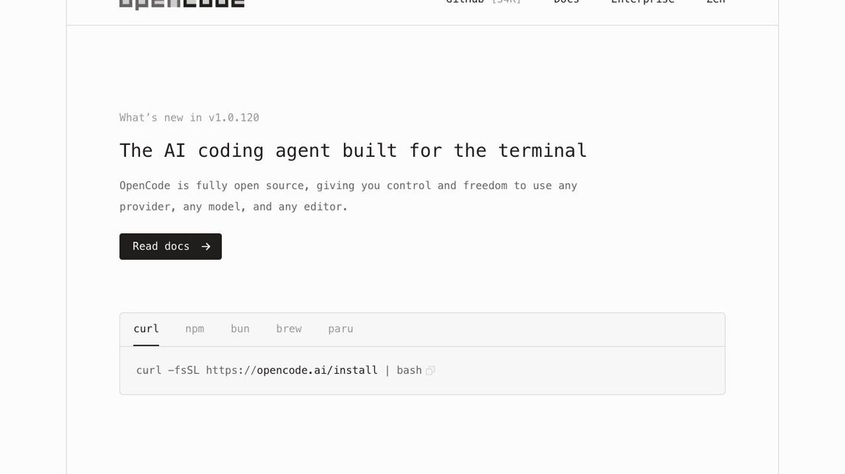Show the curl install command tab
Viewport: 845px width, 474px height.
(x=146, y=329)
